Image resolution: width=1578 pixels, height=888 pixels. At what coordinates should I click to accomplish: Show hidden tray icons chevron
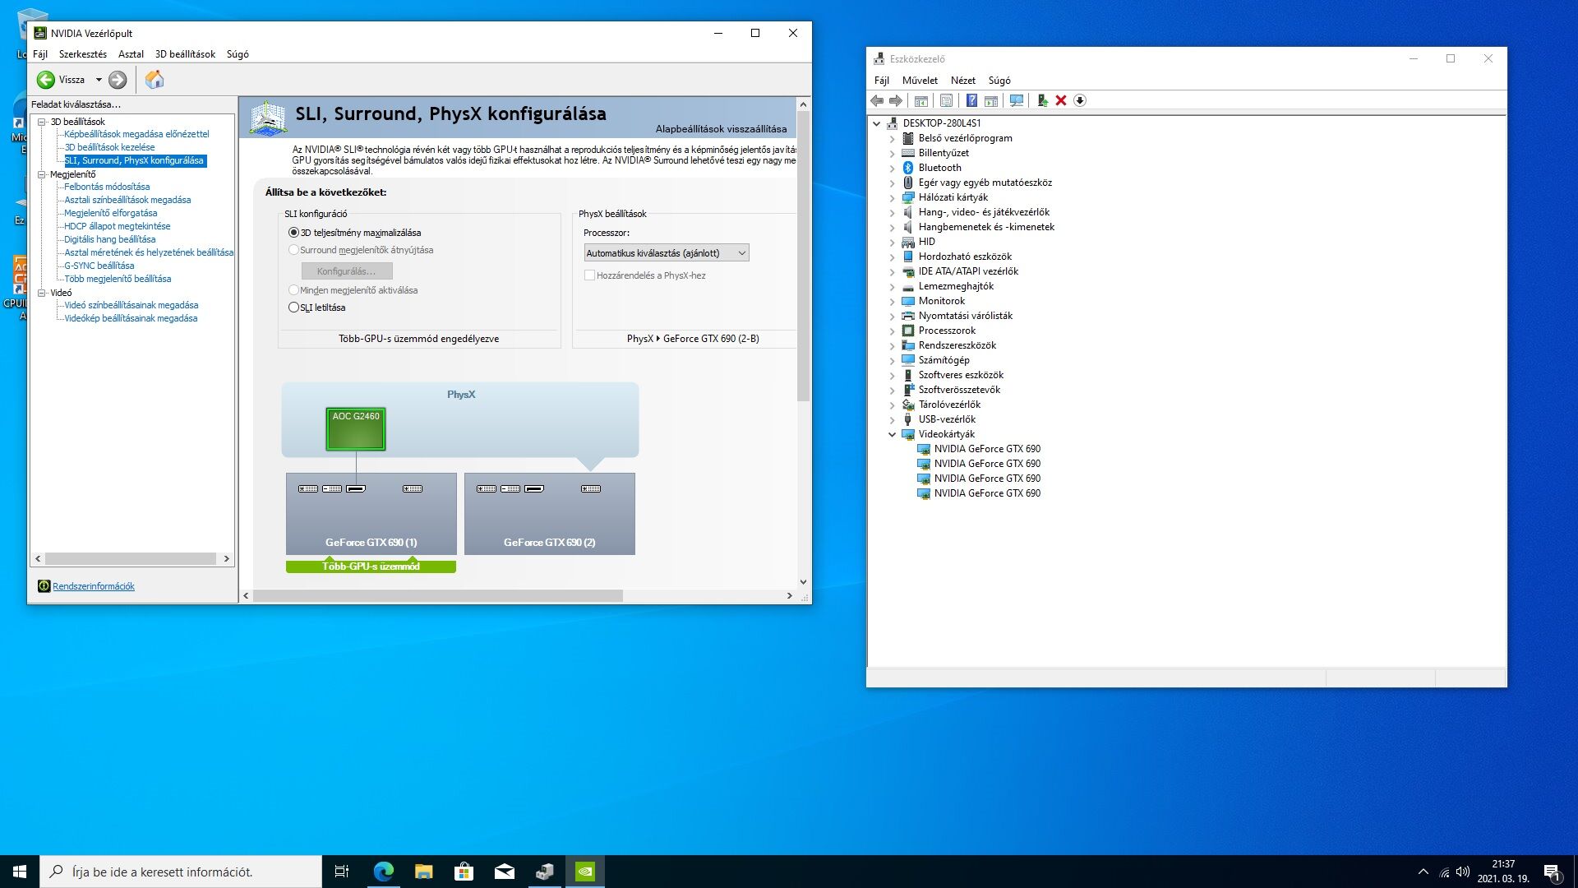1423,872
